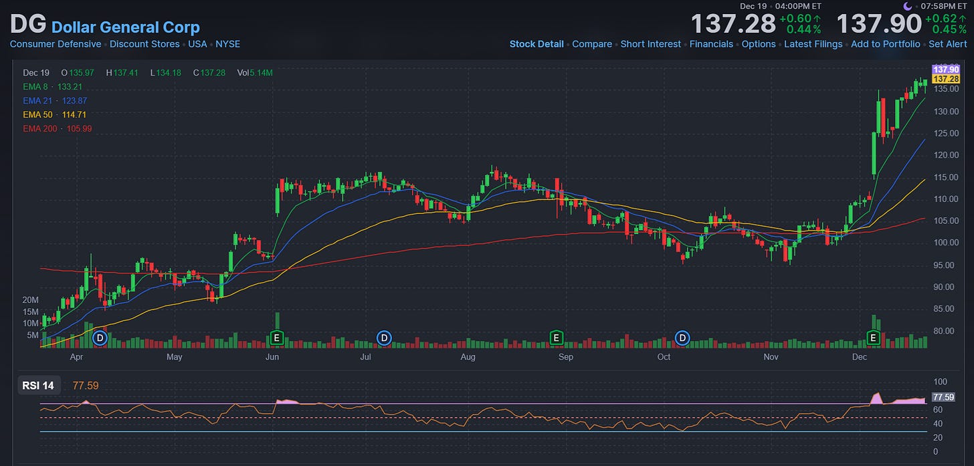Screen dimensions: 974x466
Task: Click the Sep label on time axis
Action: click(x=566, y=357)
